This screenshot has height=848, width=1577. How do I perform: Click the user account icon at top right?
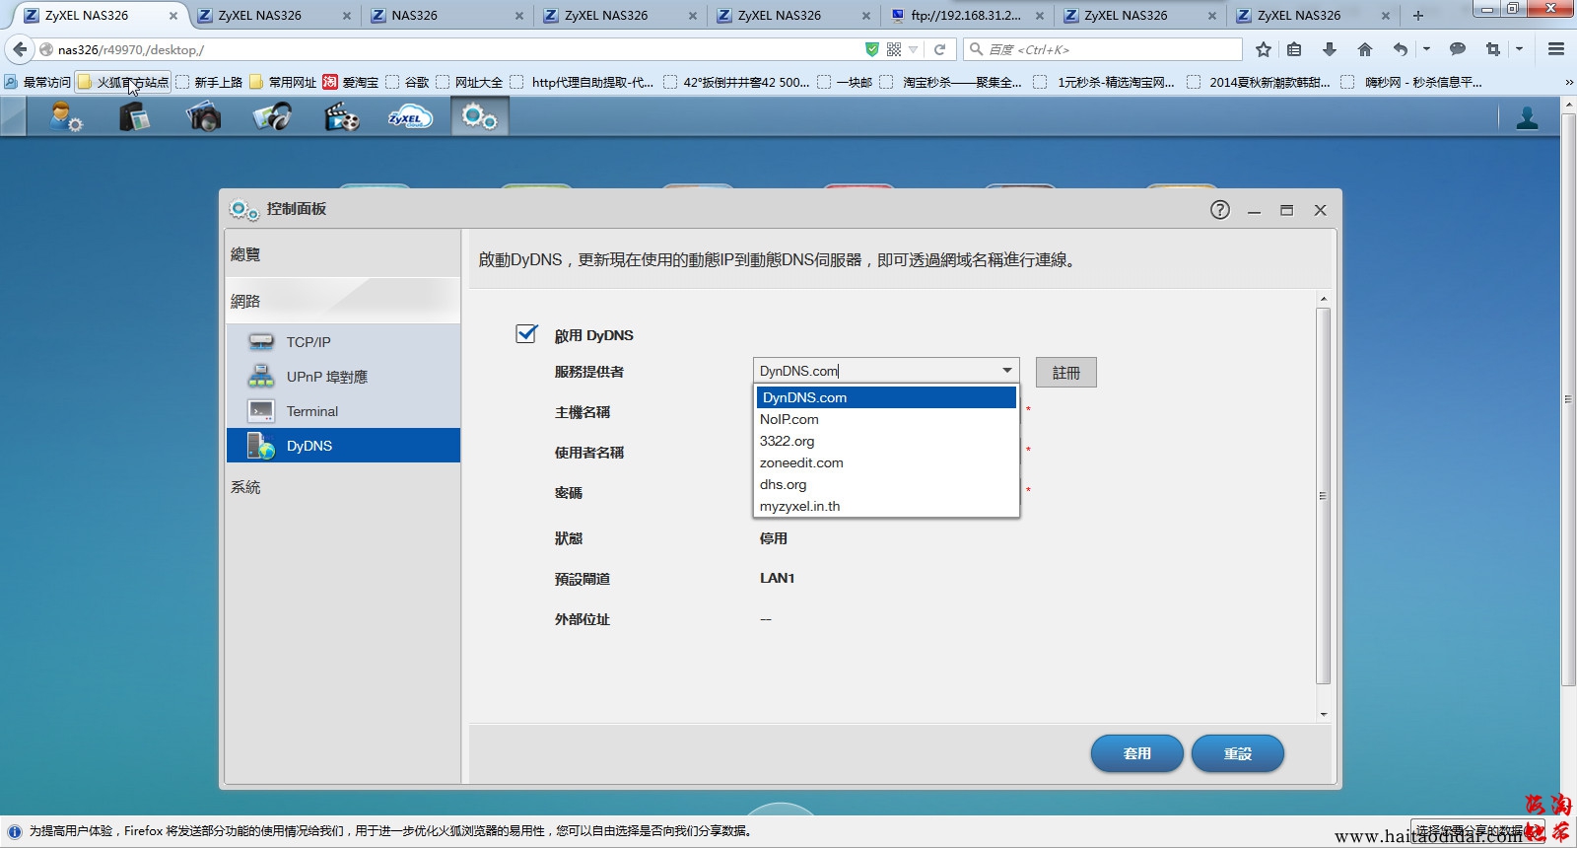coord(1527,118)
